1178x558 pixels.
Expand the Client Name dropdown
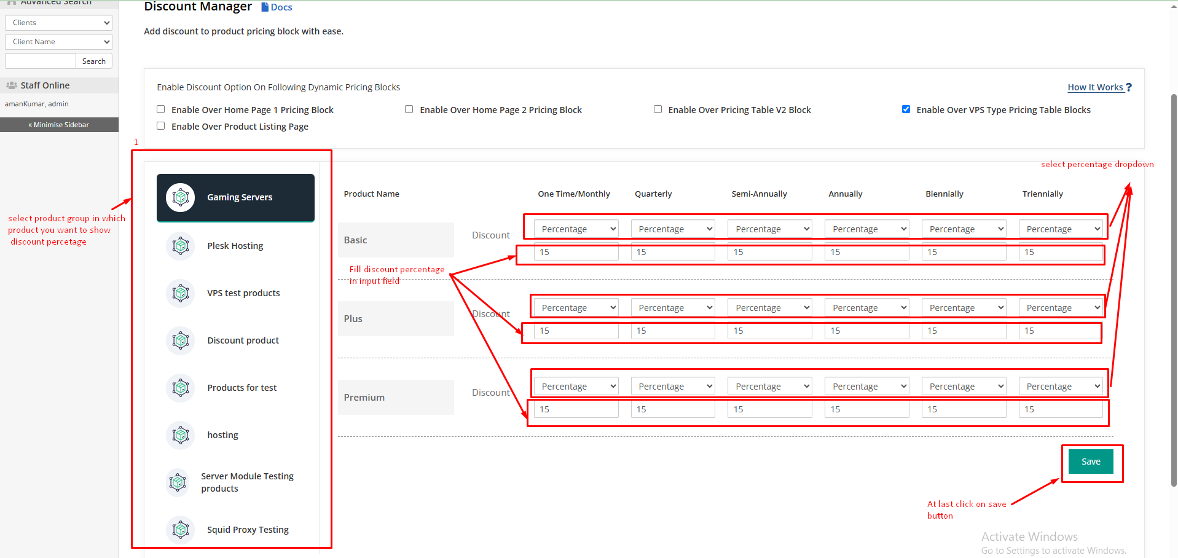[x=58, y=42]
